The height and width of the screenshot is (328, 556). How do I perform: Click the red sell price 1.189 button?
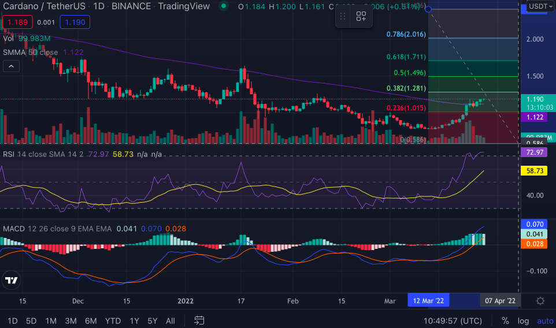coord(17,22)
